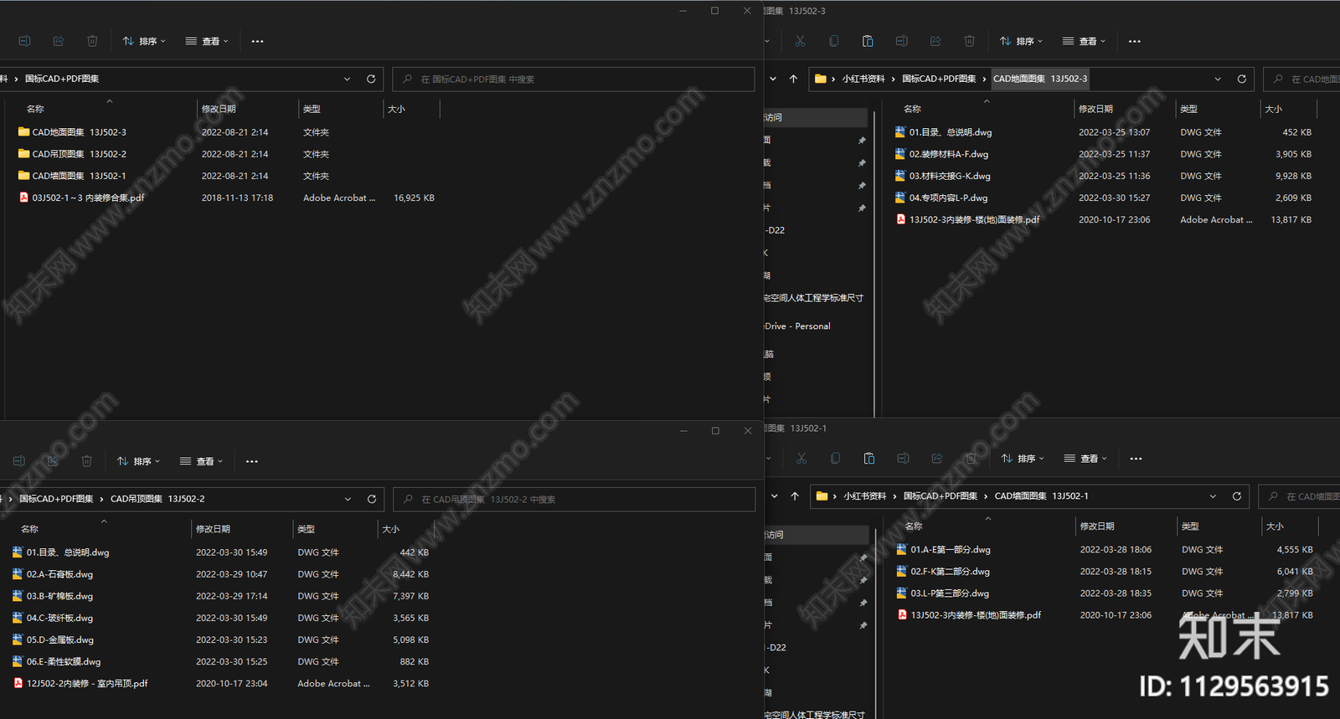Click Delete icon in 13J502-2 window toolbar
The width and height of the screenshot is (1340, 719).
[x=86, y=461]
